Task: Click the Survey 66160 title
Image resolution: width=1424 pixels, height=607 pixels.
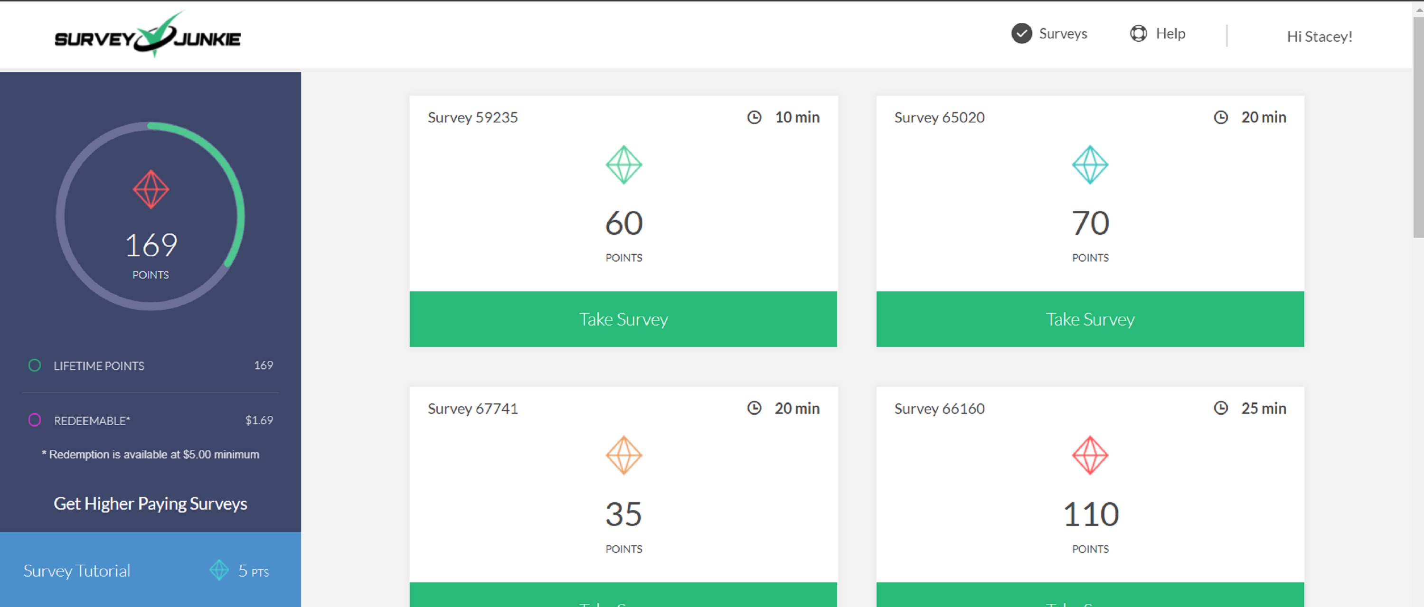Action: [939, 408]
